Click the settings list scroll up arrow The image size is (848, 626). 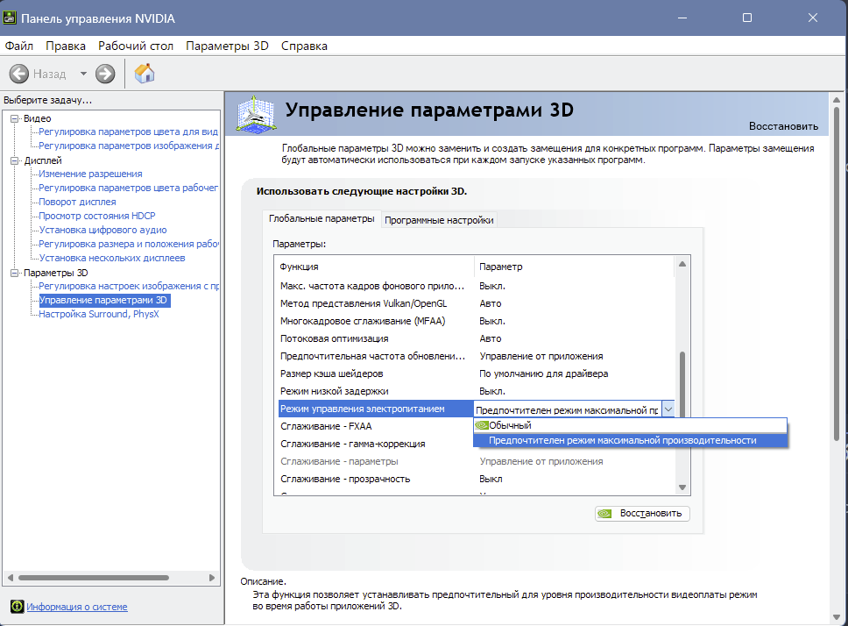[682, 264]
